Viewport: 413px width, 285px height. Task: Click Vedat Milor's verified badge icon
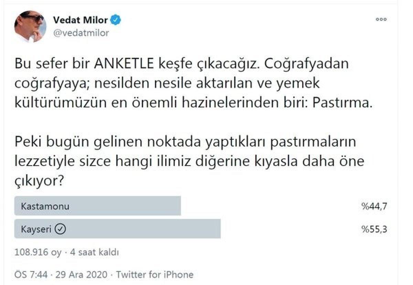[115, 20]
